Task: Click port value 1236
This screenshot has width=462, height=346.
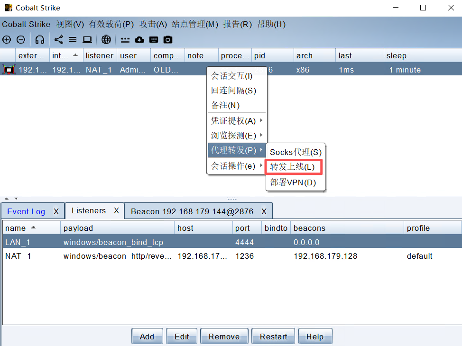Action: pyautogui.click(x=245, y=256)
